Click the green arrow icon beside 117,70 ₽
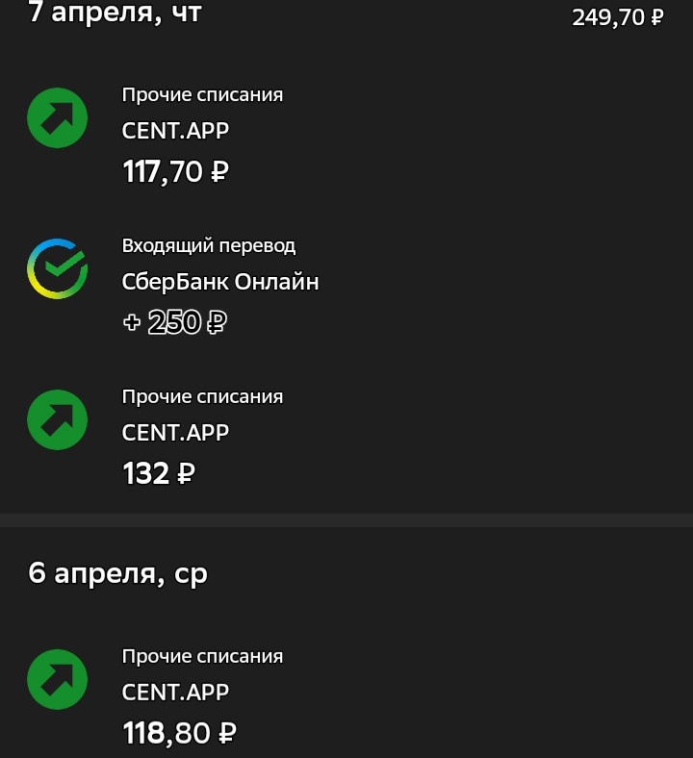Viewport: 693px width, 758px height. [57, 118]
